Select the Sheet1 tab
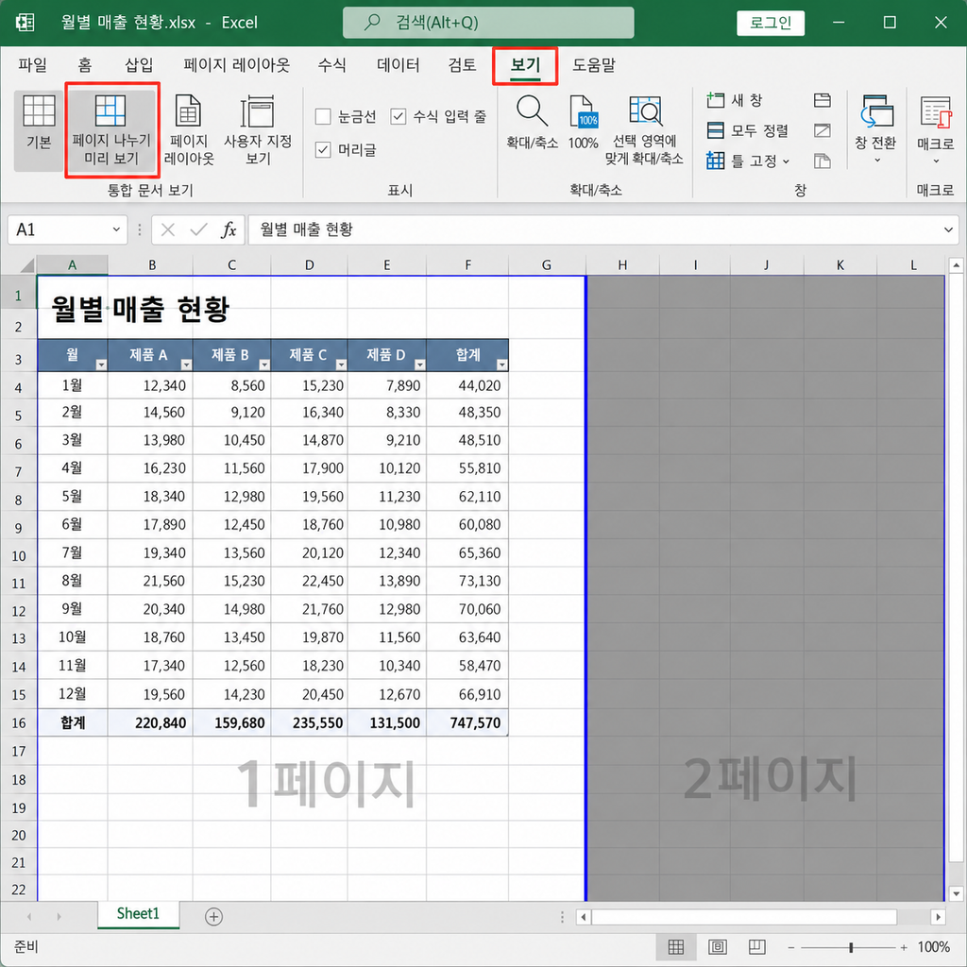The image size is (967, 967). point(138,914)
